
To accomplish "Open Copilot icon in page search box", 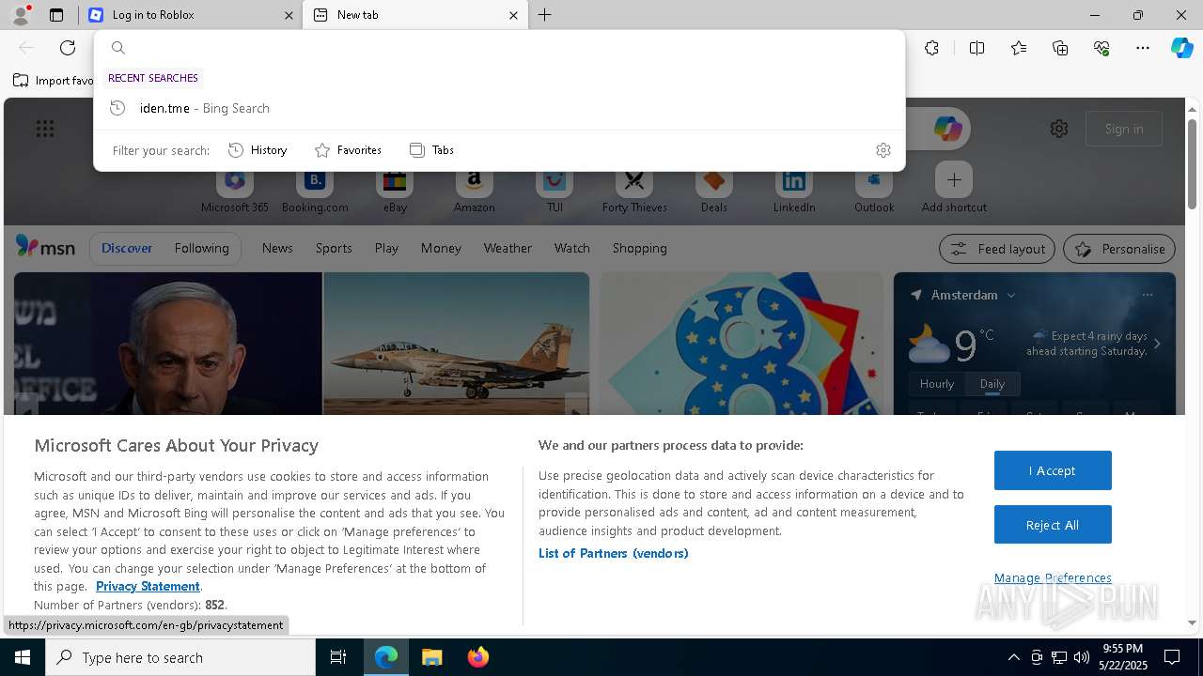I will [x=947, y=129].
